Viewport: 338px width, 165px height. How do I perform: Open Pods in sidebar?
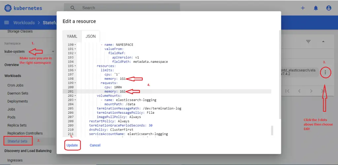12,117
